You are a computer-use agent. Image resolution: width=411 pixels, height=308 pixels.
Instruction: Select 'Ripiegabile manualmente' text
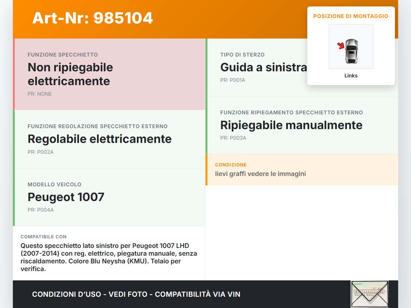click(291, 125)
